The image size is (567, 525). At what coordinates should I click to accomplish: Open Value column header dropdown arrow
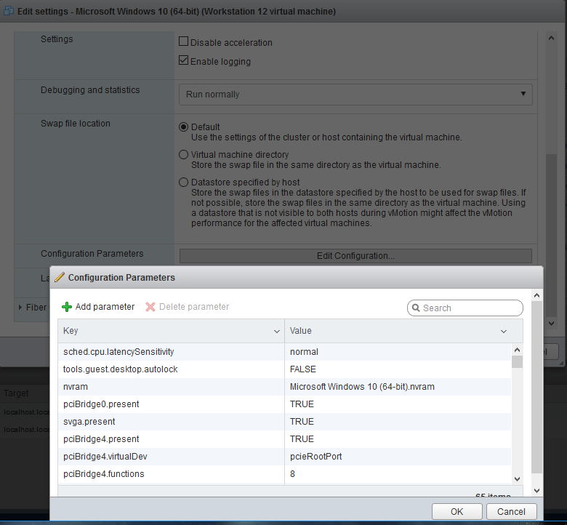(503, 331)
